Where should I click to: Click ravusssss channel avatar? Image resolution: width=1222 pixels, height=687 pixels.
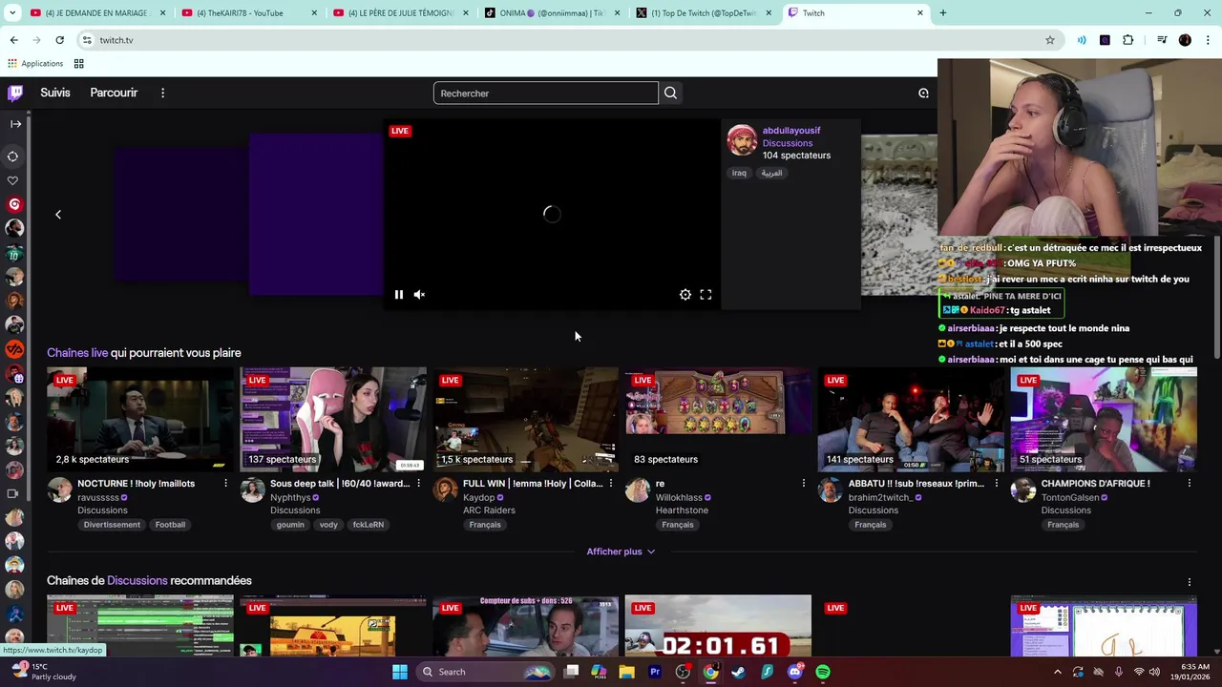point(60,490)
